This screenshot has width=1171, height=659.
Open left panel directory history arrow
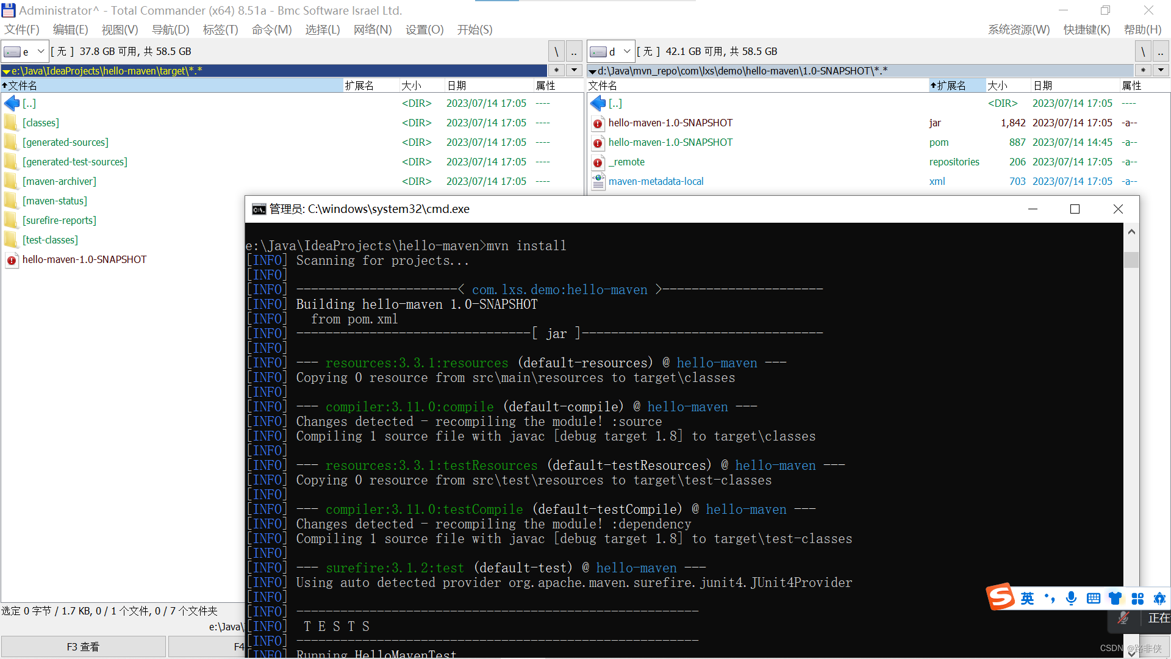tap(574, 71)
